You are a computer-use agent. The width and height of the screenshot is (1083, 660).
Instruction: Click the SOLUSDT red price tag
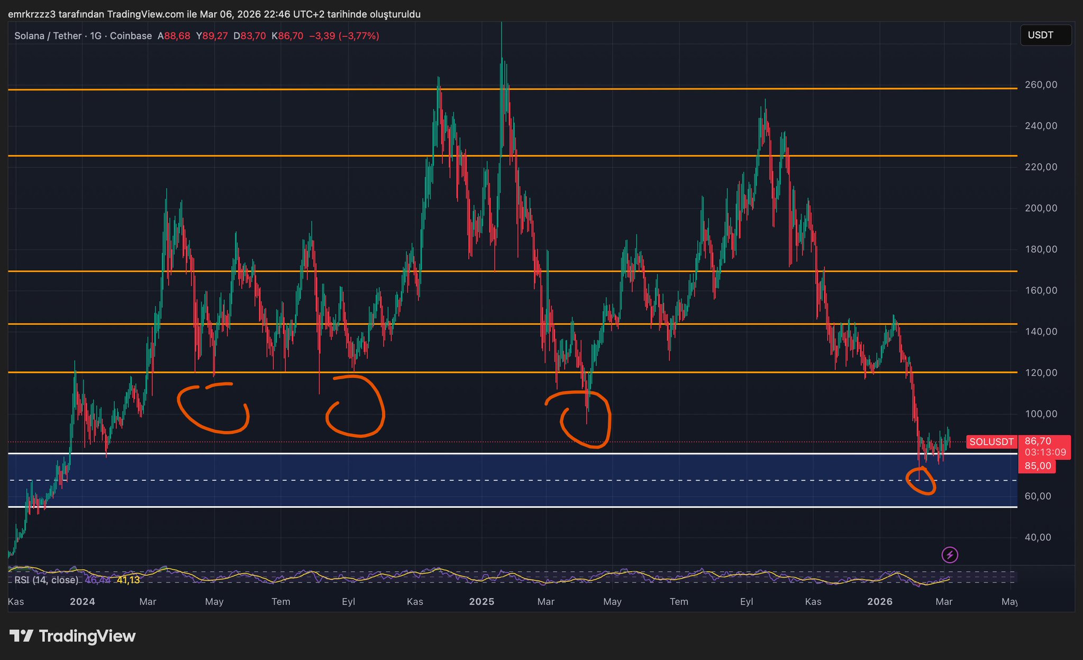click(991, 442)
